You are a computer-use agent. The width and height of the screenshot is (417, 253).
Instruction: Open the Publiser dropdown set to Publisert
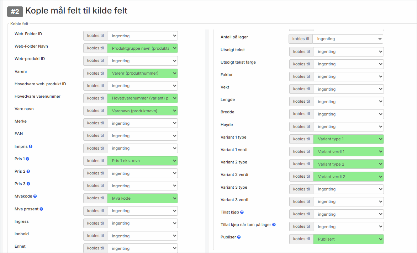(348, 239)
